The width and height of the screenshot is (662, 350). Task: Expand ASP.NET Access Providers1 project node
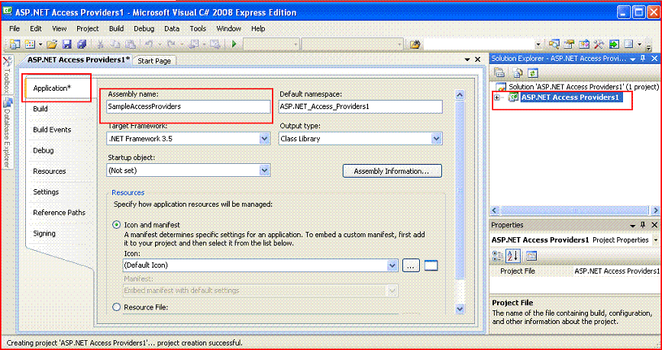coord(497,98)
